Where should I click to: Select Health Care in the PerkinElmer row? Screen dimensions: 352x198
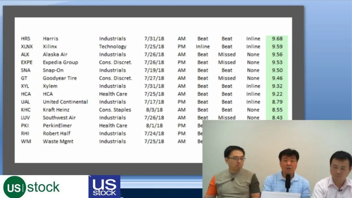click(x=113, y=126)
